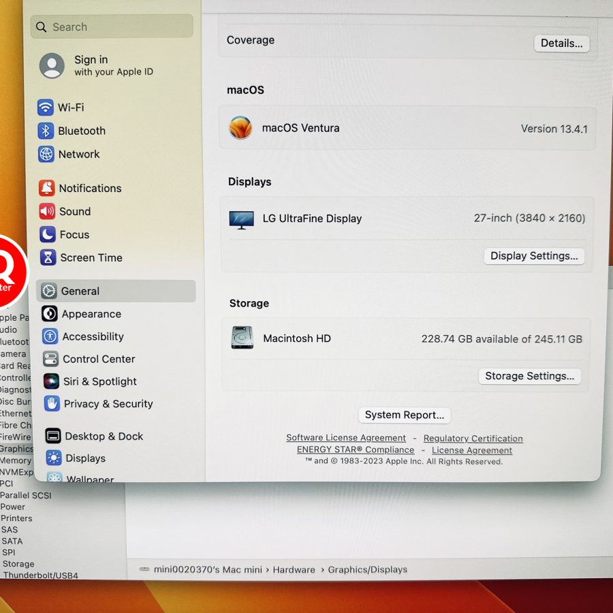Click the Screen Time hourglass icon

(x=48, y=257)
